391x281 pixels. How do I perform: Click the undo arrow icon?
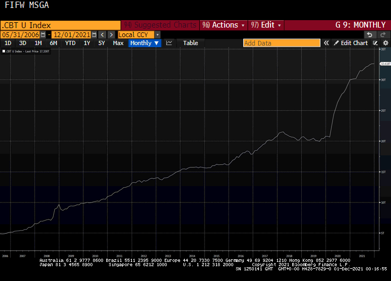369,34
